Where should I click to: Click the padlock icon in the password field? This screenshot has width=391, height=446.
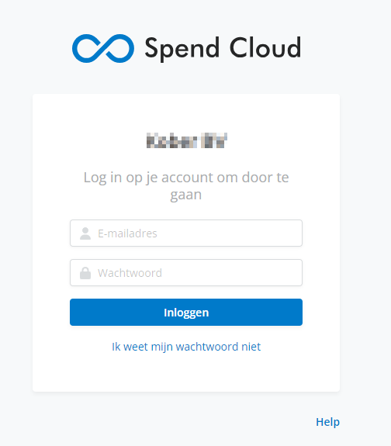tap(85, 273)
